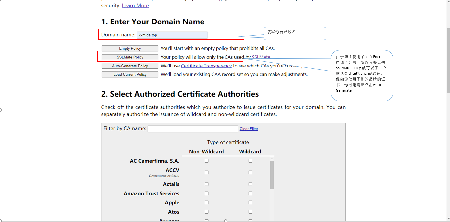
Task: Check Non-Wildcard for Amazon Trust Services
Action: [x=207, y=193]
